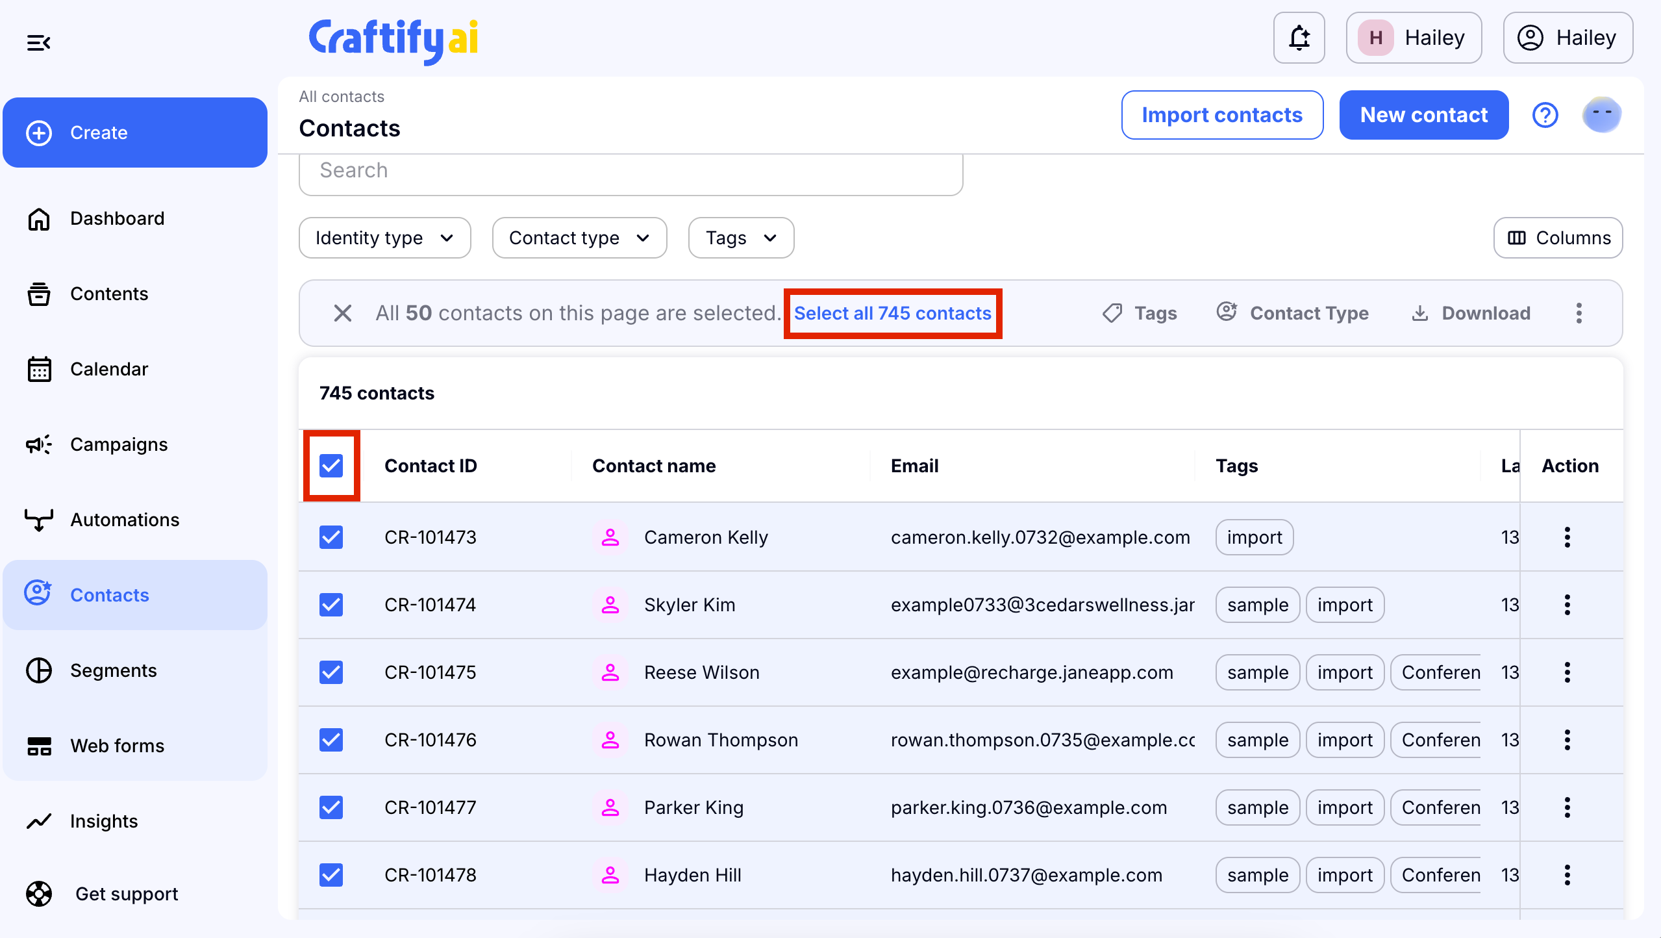Expand the Tags filter dropdown
1661x938 pixels.
[x=741, y=238]
